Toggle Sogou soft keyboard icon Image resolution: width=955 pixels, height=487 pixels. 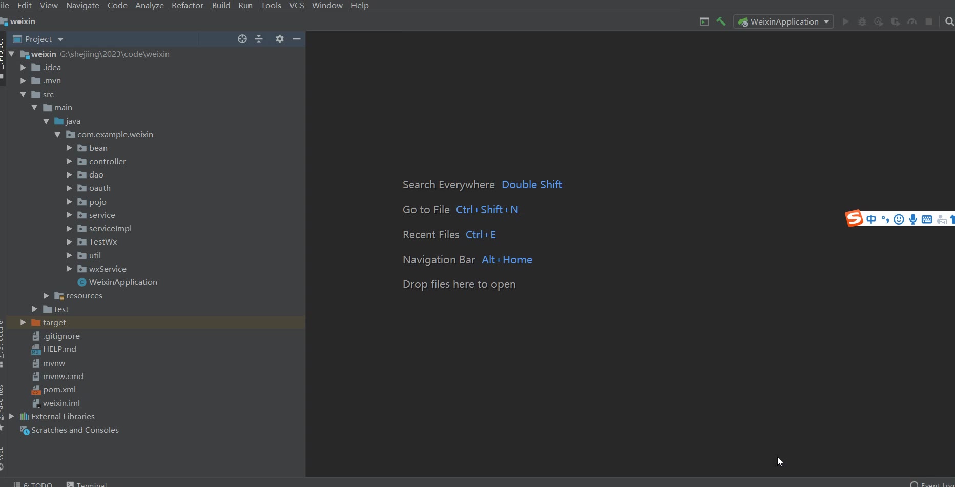click(927, 219)
